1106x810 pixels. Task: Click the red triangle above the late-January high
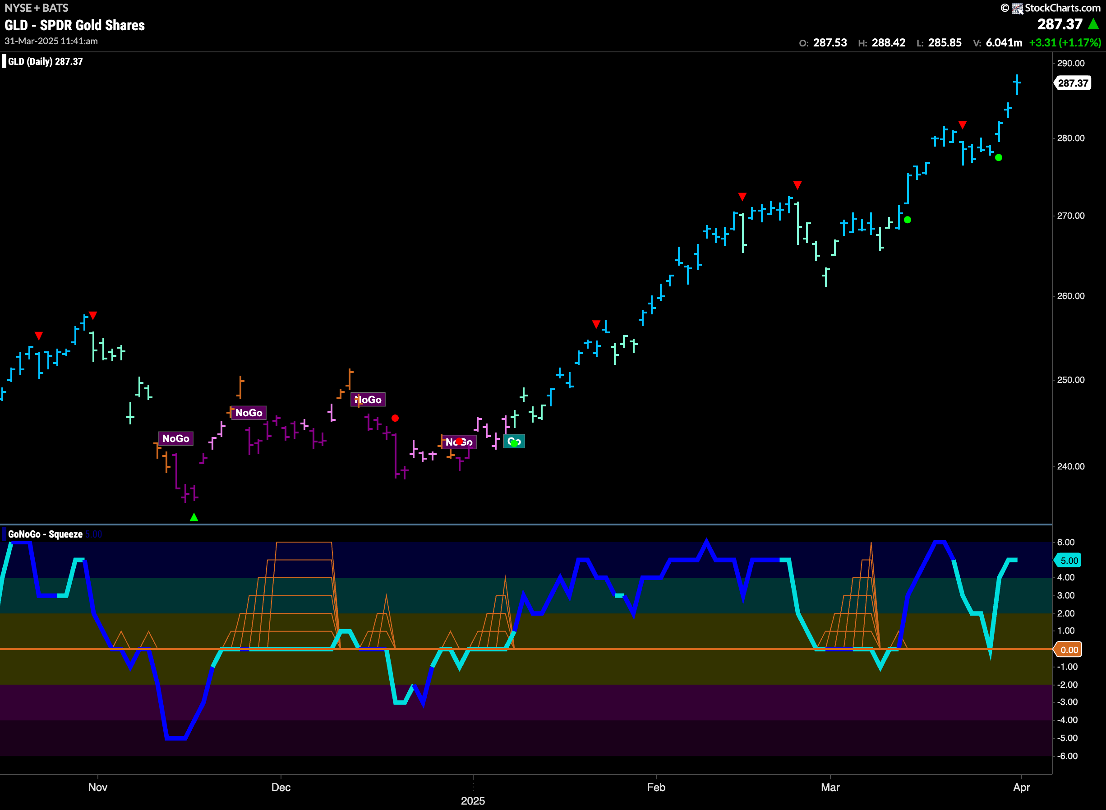coord(596,324)
